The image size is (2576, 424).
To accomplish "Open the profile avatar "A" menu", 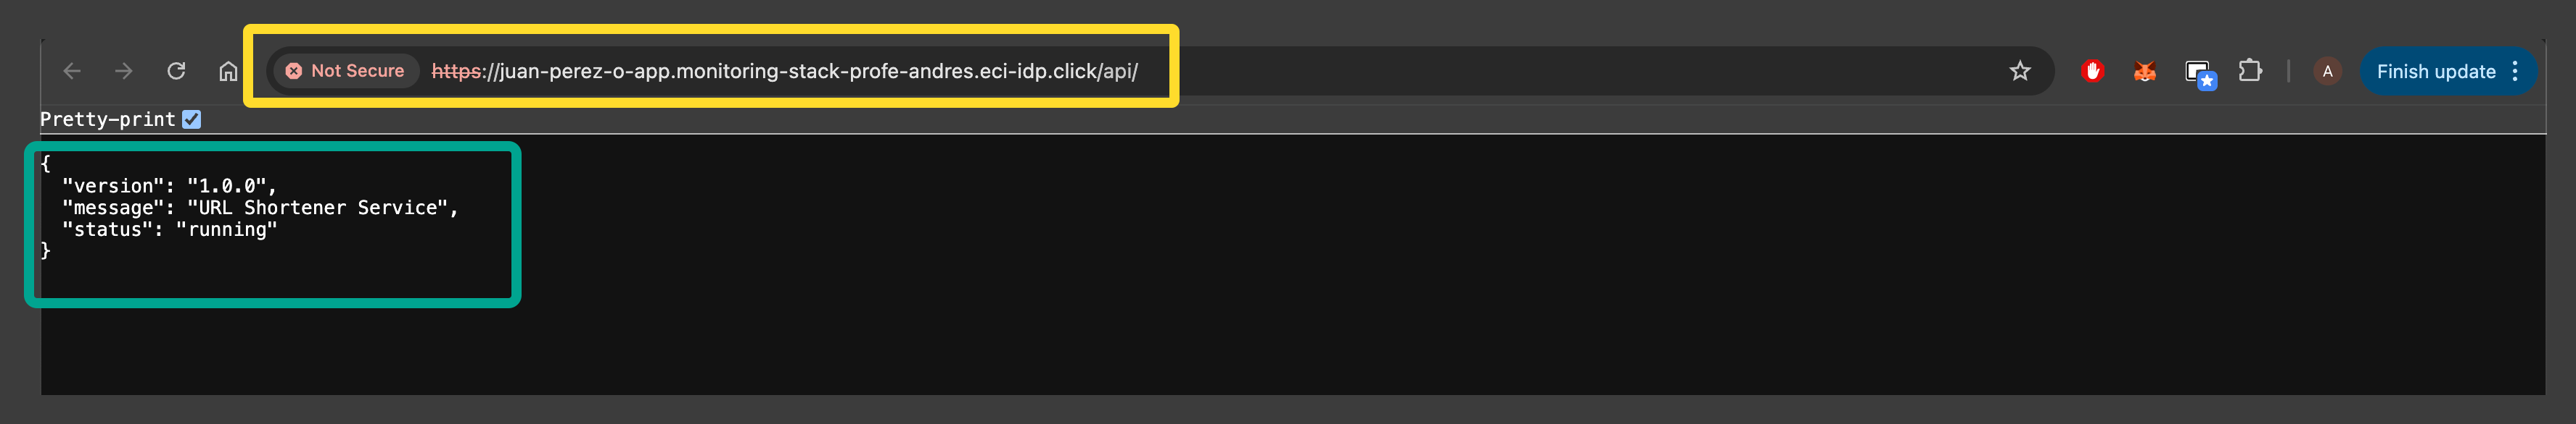I will coord(2328,71).
